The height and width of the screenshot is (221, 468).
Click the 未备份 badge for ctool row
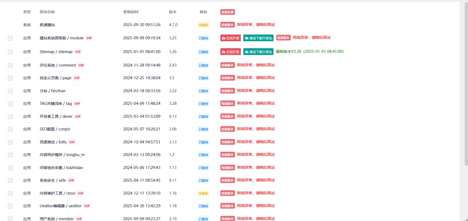coord(203,193)
